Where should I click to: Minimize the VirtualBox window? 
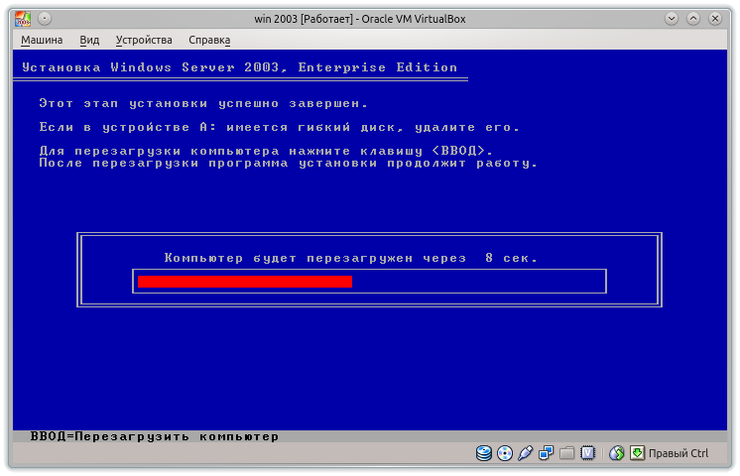pyautogui.click(x=672, y=19)
